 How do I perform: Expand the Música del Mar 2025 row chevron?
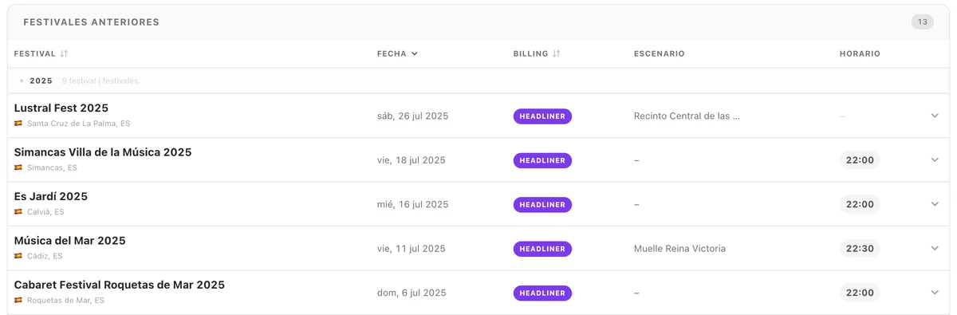pos(935,248)
